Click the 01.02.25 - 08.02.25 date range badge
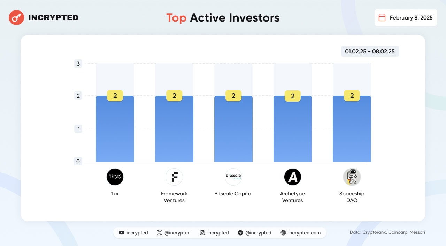Image resolution: width=446 pixels, height=246 pixels. 370,51
